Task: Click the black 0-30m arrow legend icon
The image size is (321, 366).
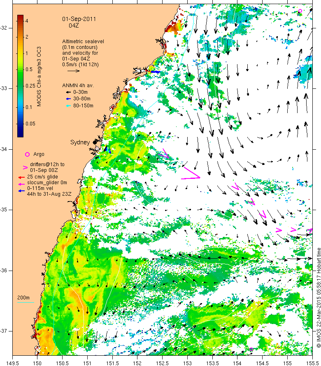Action: coord(68,93)
